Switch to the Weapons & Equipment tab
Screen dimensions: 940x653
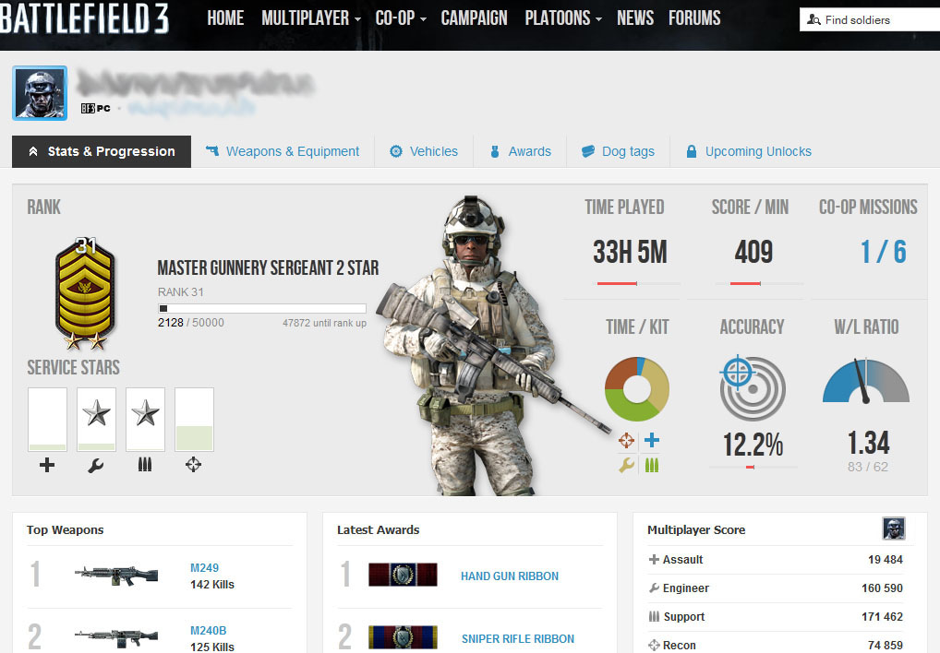(283, 151)
